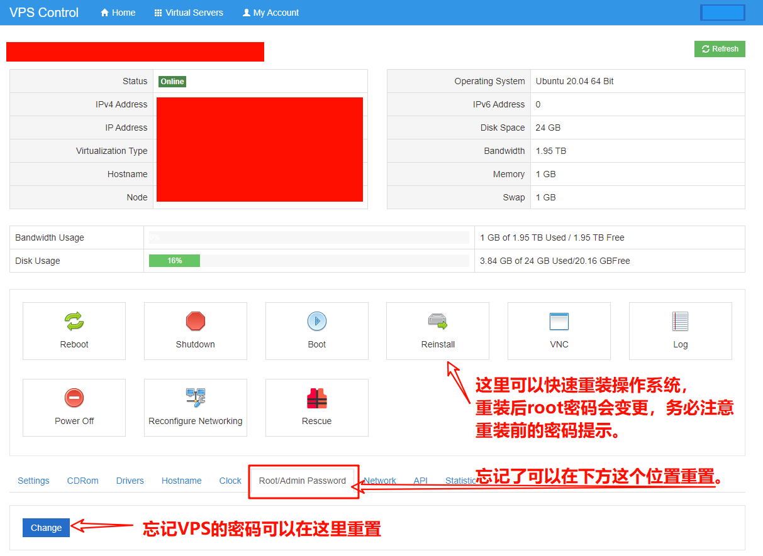Refresh the server status
763x556 pixels.
coord(720,49)
